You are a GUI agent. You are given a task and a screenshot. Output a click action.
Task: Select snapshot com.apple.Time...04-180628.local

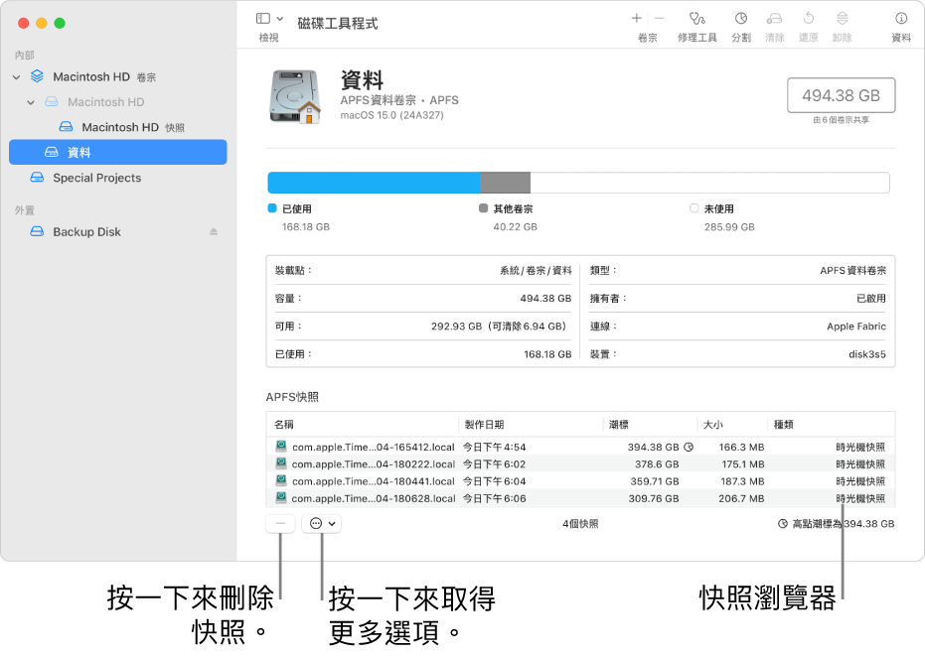[580, 498]
